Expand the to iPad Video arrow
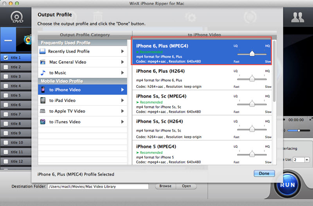 [122, 100]
